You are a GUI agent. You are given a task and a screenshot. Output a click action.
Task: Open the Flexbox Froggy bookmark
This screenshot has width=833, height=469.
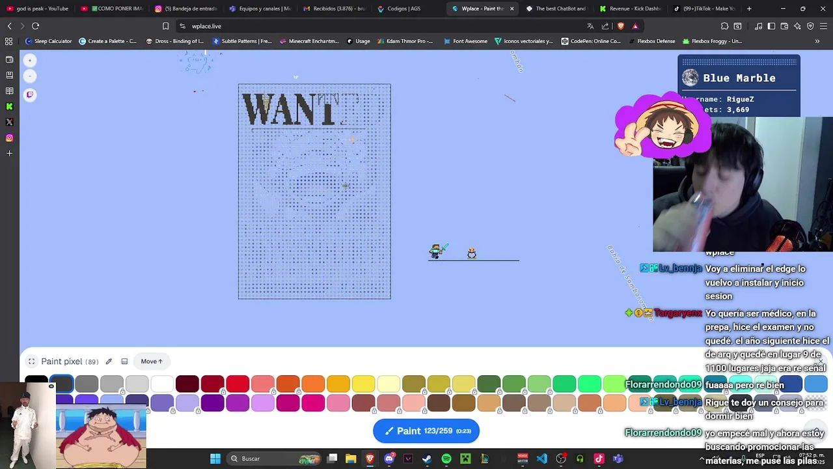[712, 41]
